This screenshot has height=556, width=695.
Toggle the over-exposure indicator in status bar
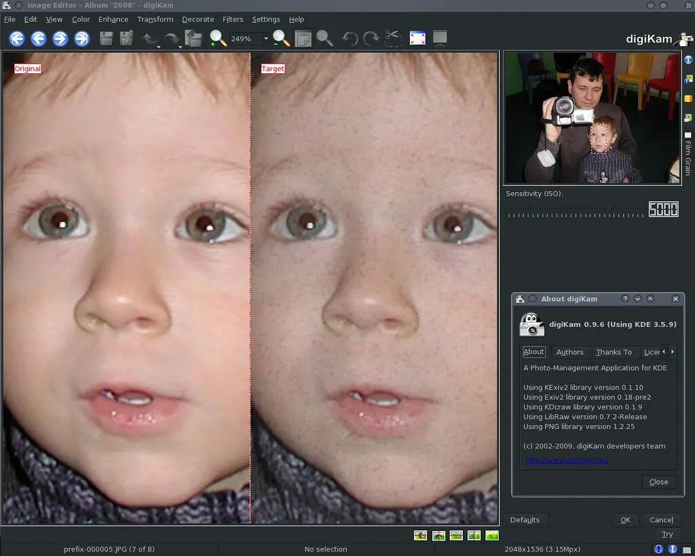673,549
